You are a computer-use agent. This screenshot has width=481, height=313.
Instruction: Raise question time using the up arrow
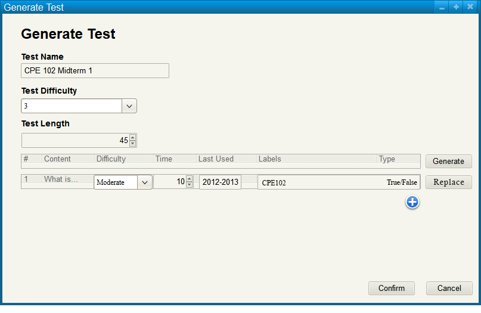click(189, 179)
